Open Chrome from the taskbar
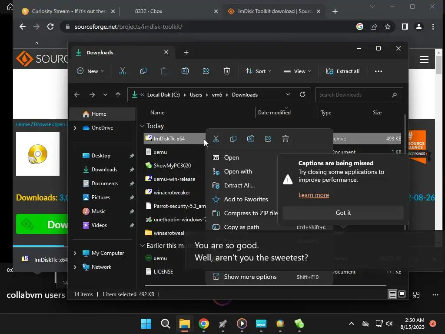 pyautogui.click(x=204, y=324)
